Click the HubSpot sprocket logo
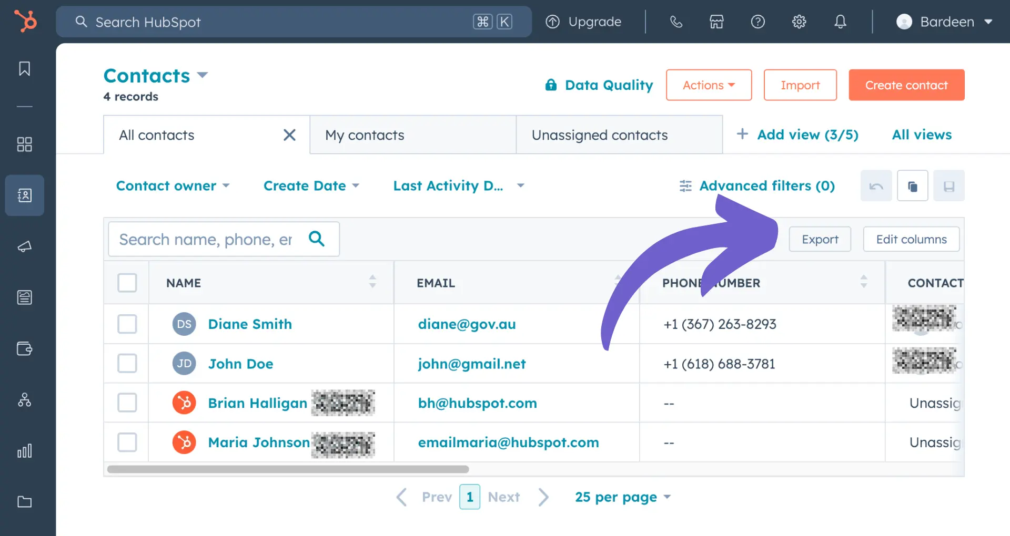The width and height of the screenshot is (1010, 536). tap(25, 22)
